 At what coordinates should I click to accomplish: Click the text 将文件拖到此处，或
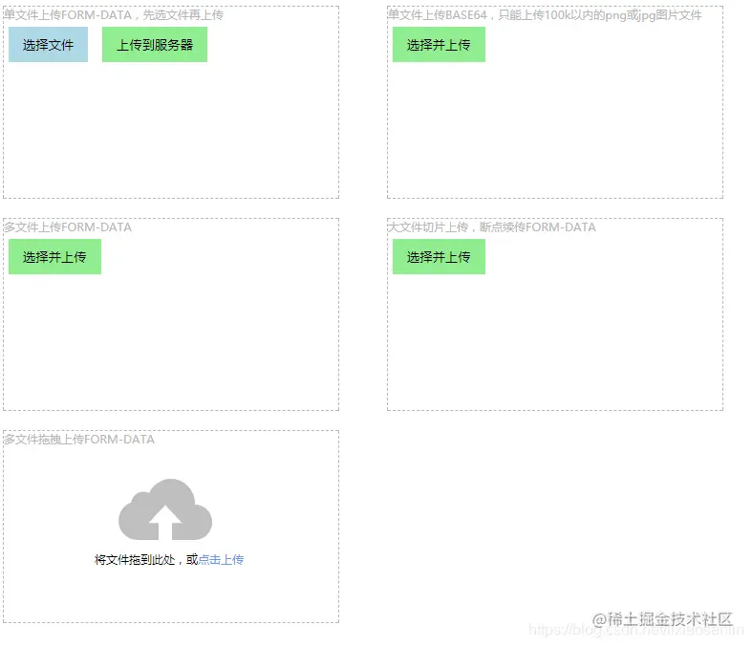[x=146, y=559]
